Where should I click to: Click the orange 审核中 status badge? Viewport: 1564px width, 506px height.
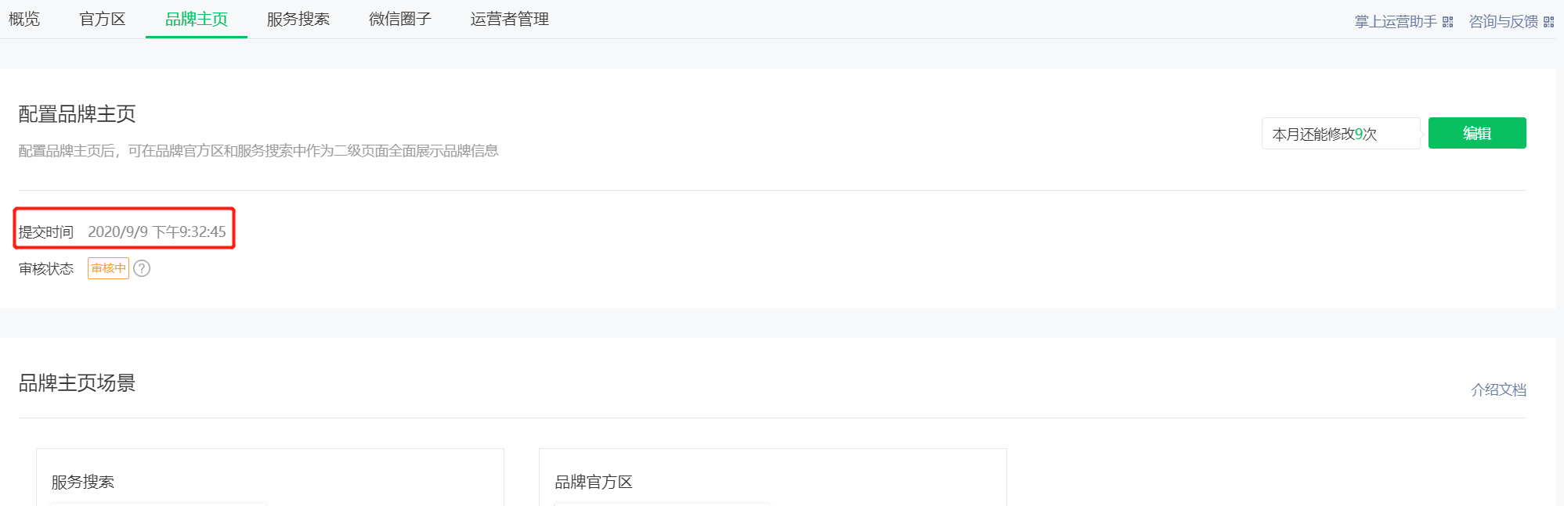tap(108, 268)
